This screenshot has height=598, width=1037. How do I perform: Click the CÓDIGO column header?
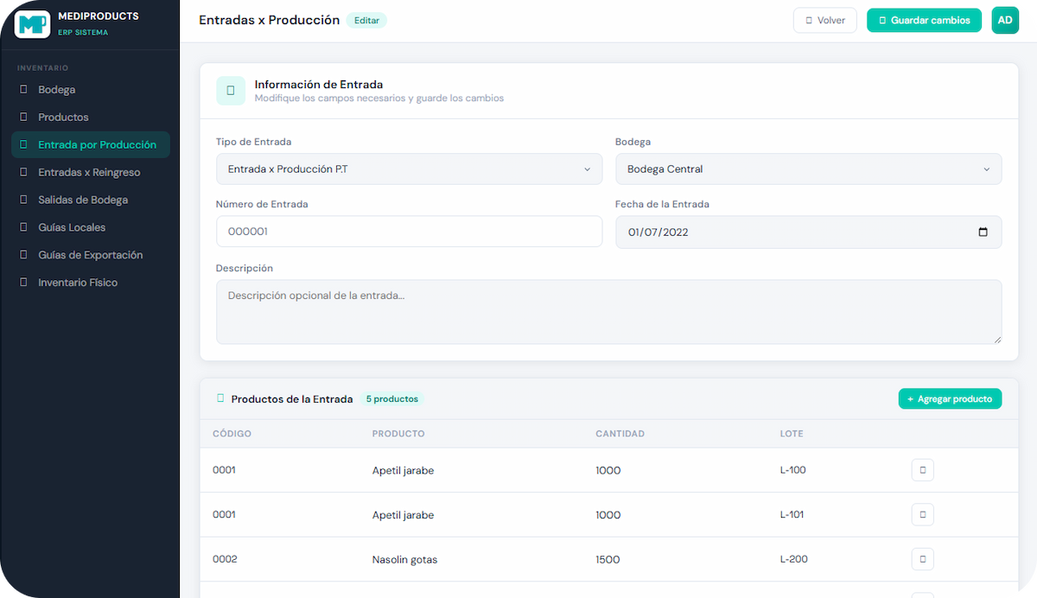click(232, 434)
